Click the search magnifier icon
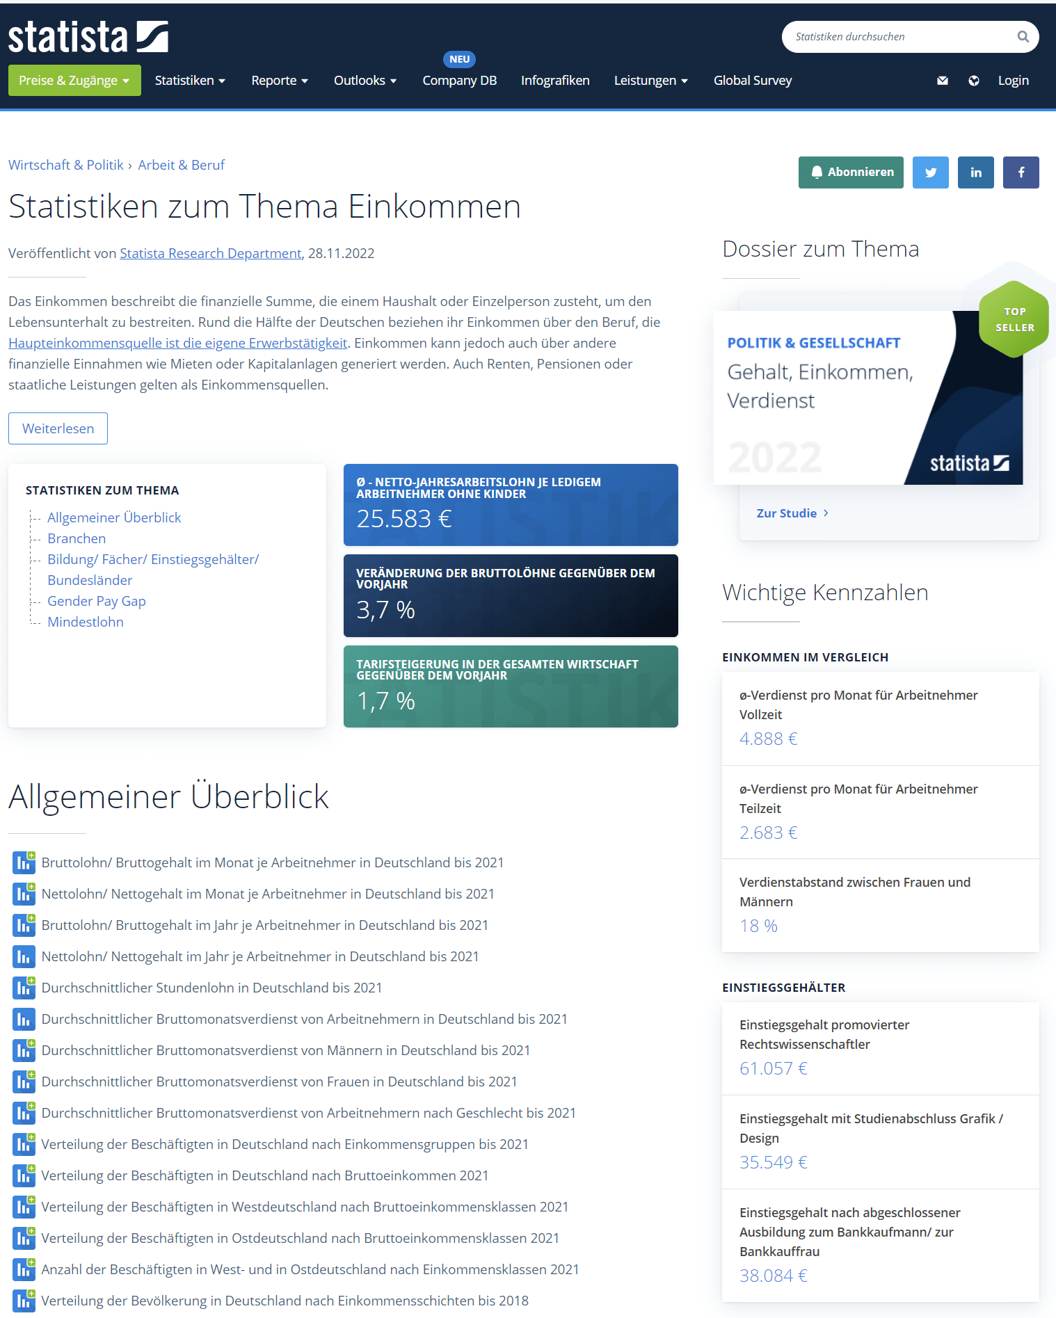This screenshot has width=1056, height=1318. [x=1023, y=37]
